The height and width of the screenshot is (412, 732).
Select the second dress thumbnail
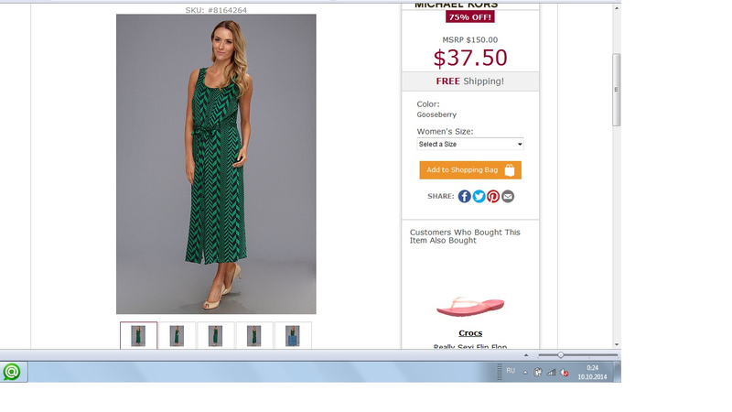pos(177,335)
